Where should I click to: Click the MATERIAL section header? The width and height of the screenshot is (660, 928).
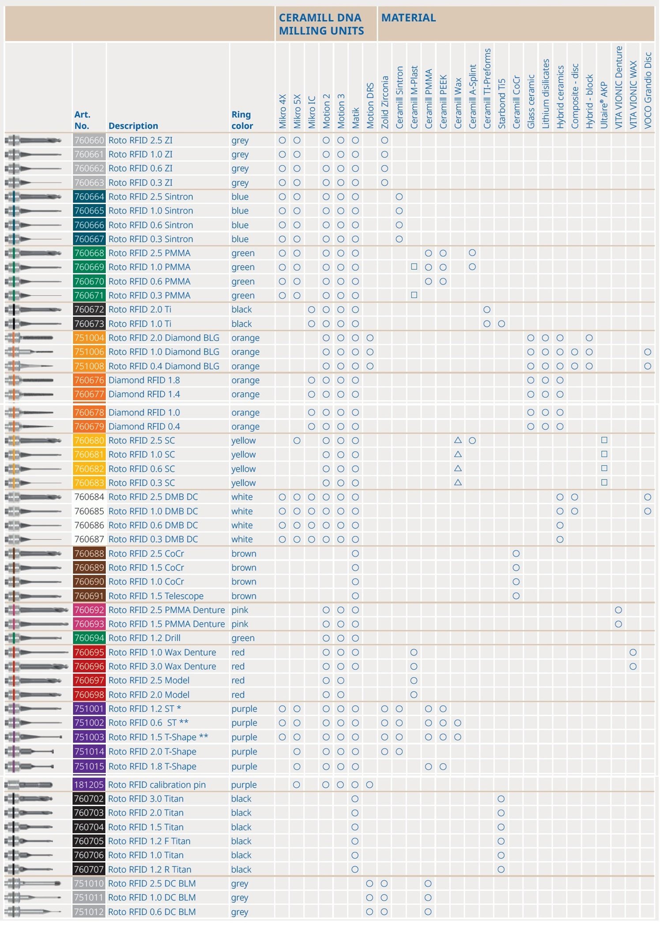point(408,18)
